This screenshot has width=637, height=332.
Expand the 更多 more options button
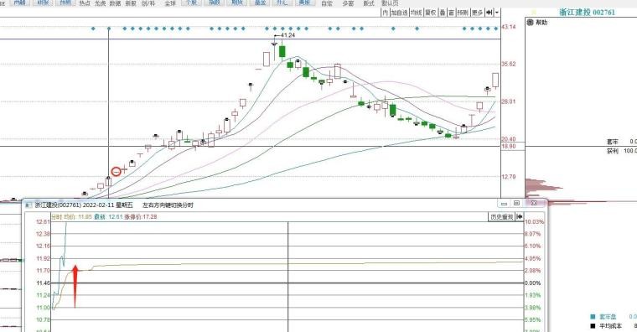click(x=478, y=13)
